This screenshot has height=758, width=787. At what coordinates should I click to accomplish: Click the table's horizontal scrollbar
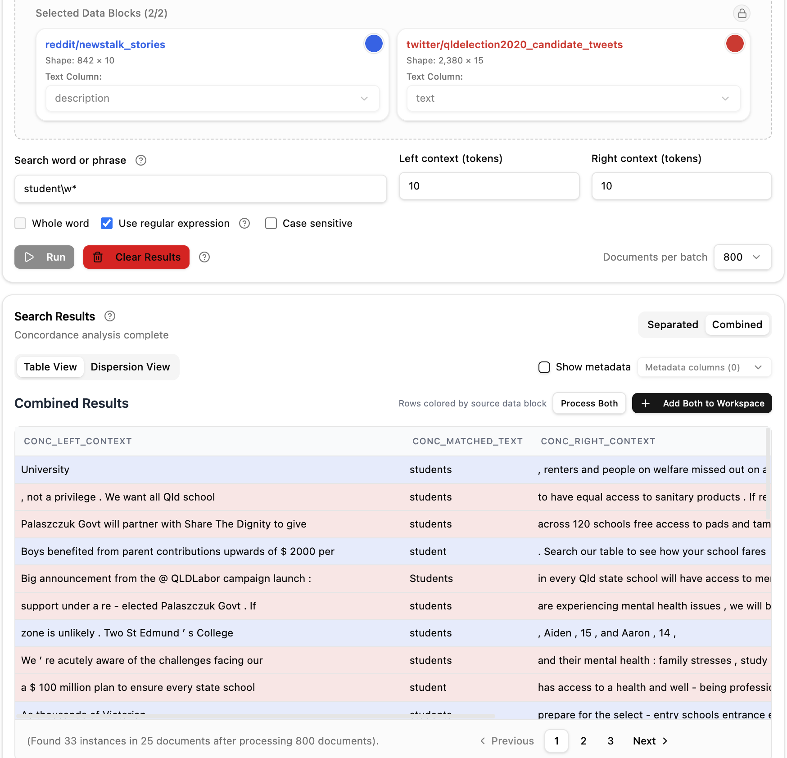[x=257, y=716]
